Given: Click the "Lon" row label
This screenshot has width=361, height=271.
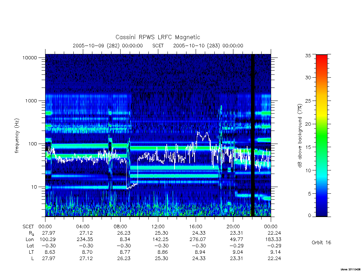Looking at the screenshot, I should [x=30, y=240].
